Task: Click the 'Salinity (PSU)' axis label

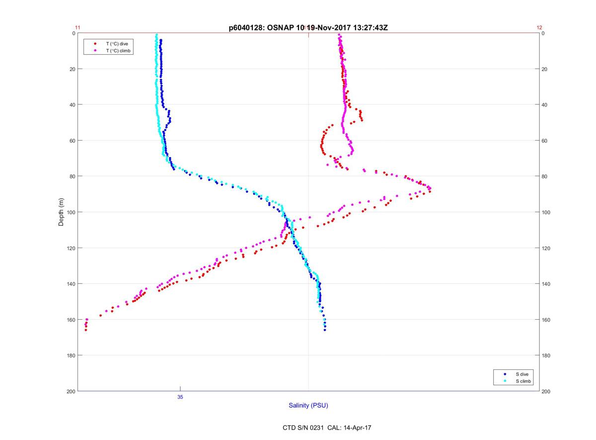Action: tap(308, 406)
